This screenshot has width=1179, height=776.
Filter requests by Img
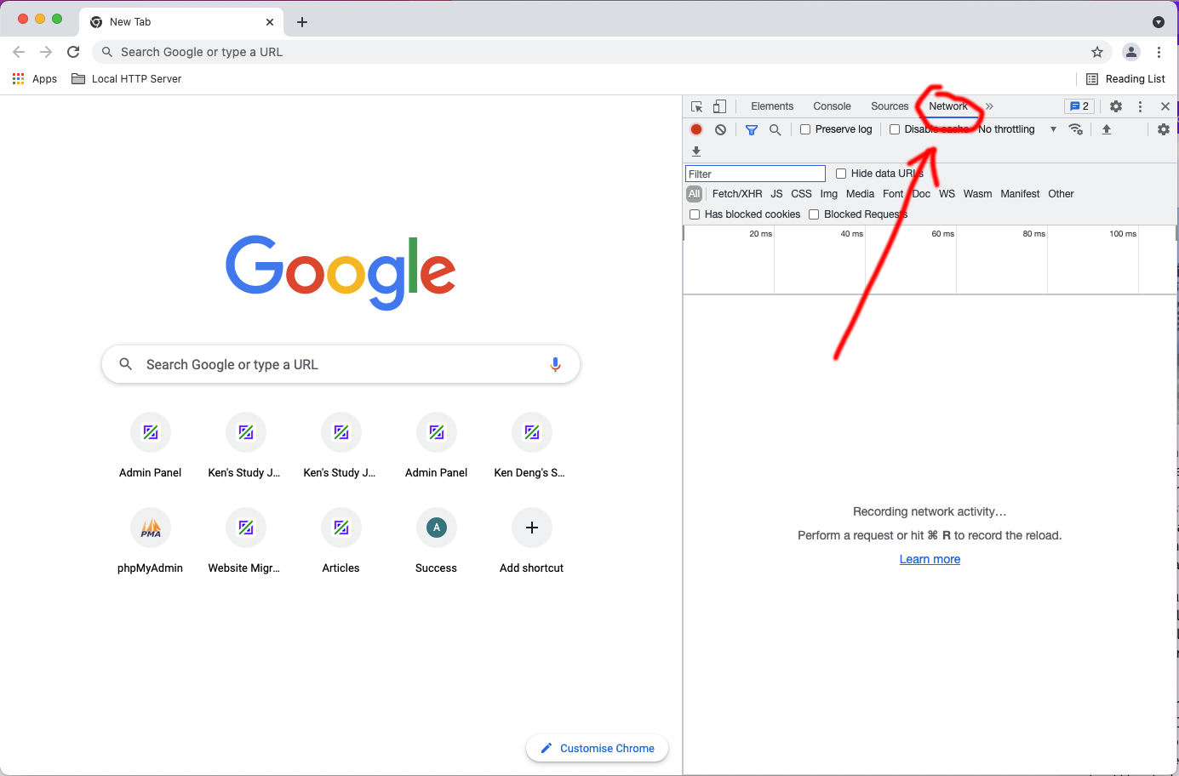pyautogui.click(x=829, y=194)
